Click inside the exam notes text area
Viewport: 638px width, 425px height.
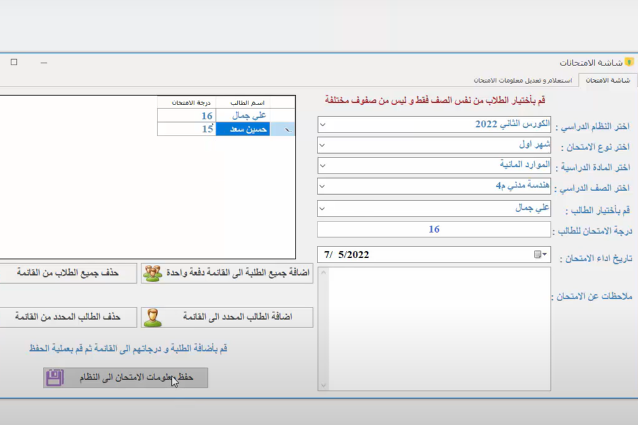[439, 329]
